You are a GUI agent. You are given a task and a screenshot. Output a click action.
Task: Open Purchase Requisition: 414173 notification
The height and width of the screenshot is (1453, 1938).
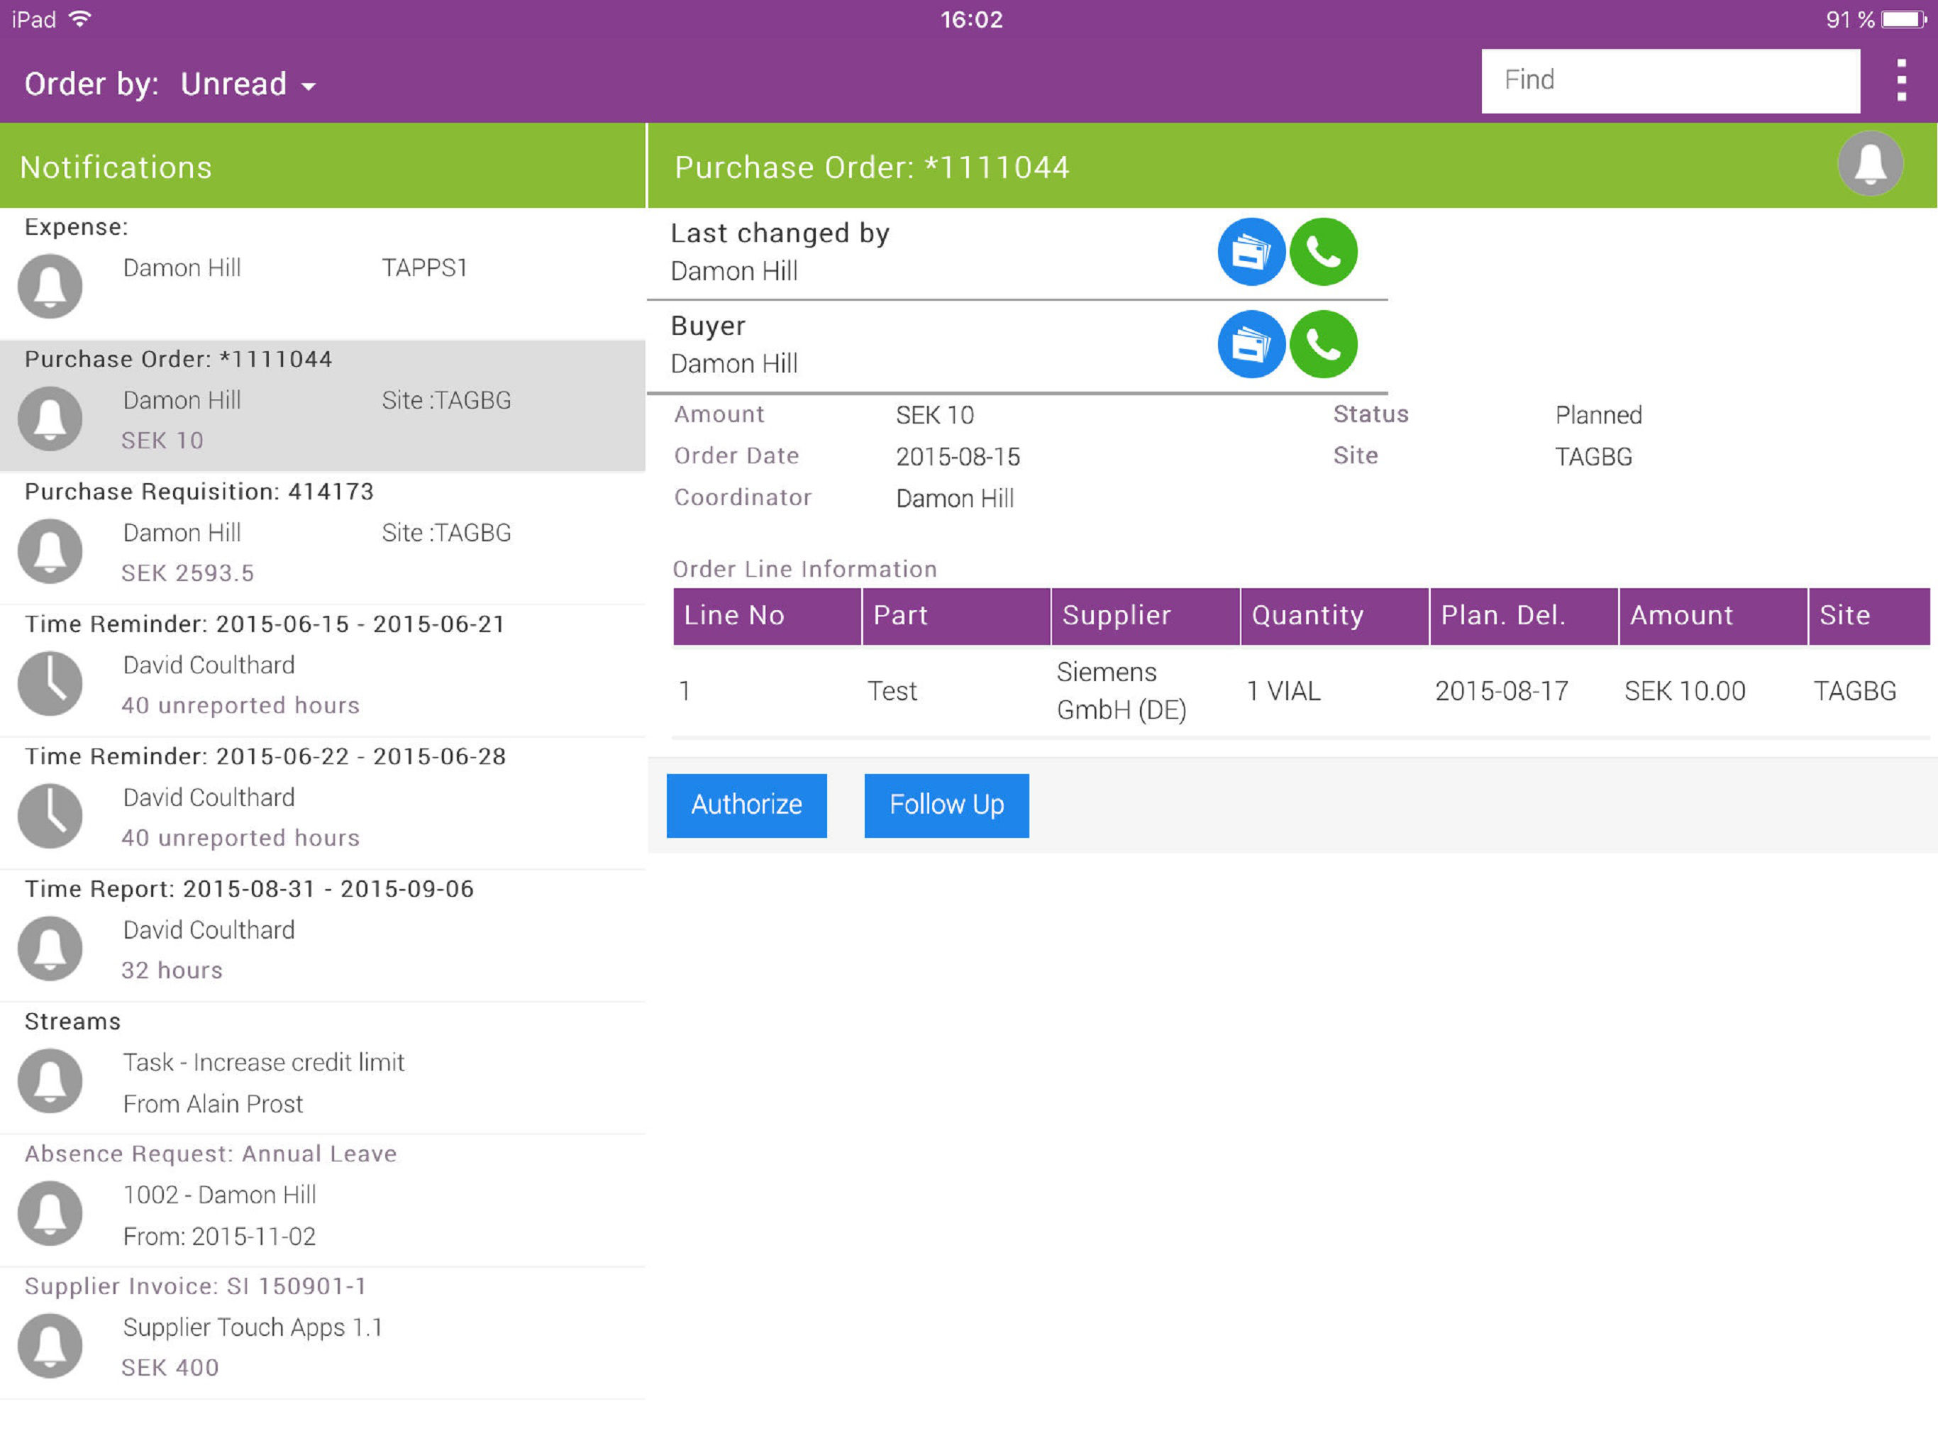click(x=323, y=538)
